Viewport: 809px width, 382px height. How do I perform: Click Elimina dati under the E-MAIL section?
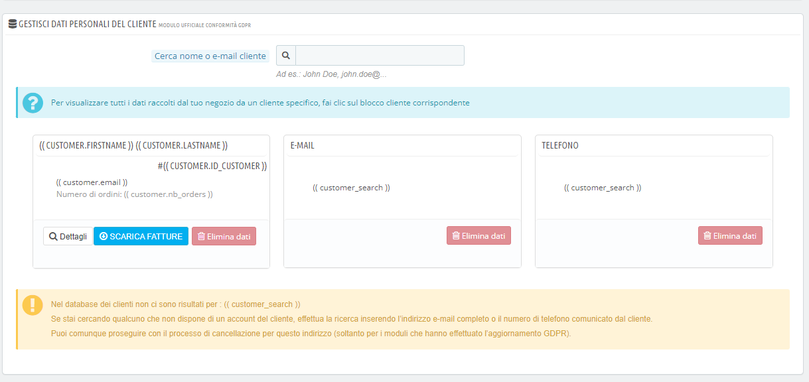(x=478, y=235)
